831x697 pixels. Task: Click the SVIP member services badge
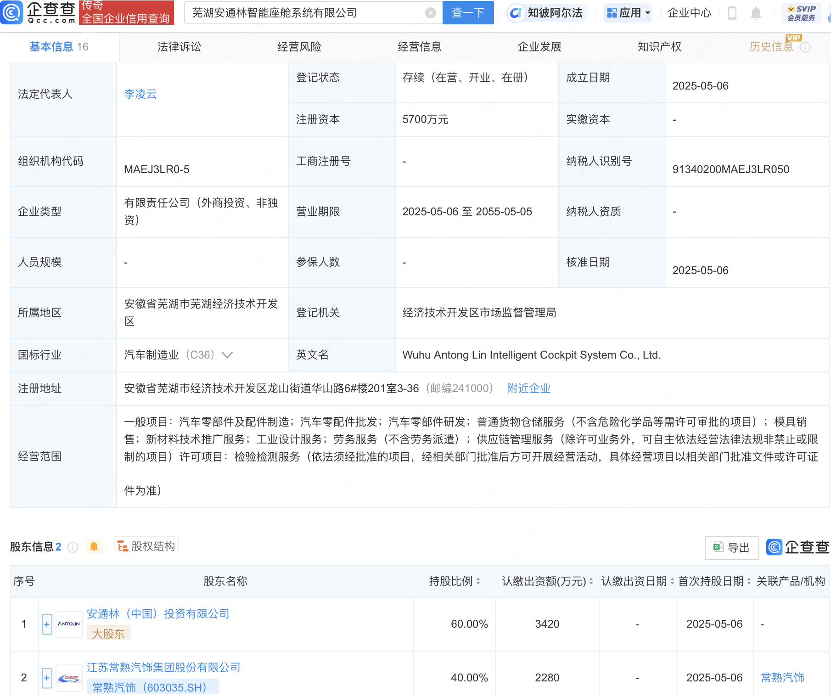click(801, 13)
